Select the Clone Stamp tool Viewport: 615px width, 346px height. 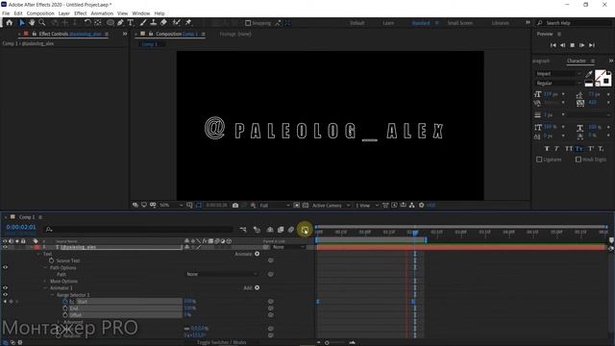(x=154, y=23)
